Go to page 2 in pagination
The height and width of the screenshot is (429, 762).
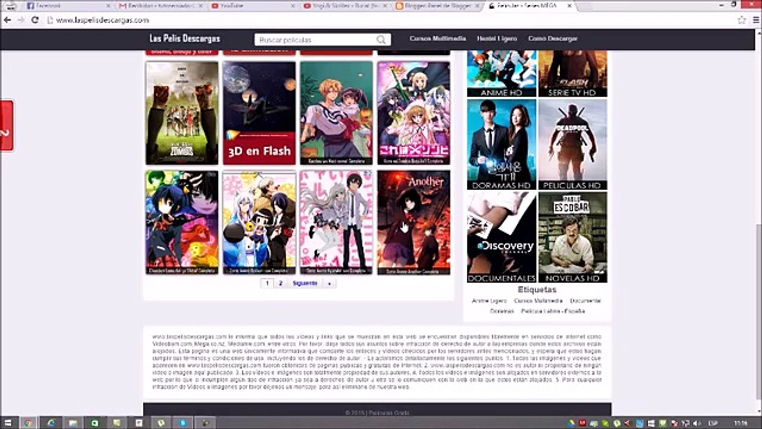[x=280, y=284]
